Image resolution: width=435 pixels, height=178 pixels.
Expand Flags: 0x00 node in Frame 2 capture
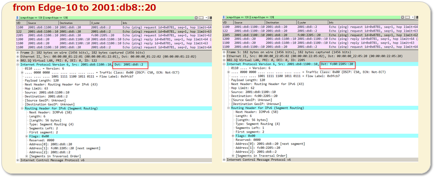26,136
